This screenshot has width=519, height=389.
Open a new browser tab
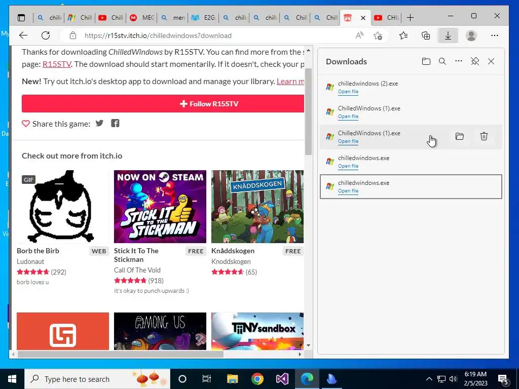(x=410, y=18)
